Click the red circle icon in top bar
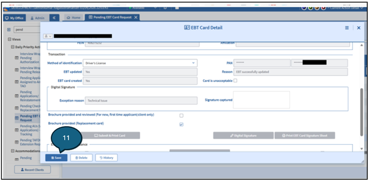368x180 pixels. pos(323,8)
